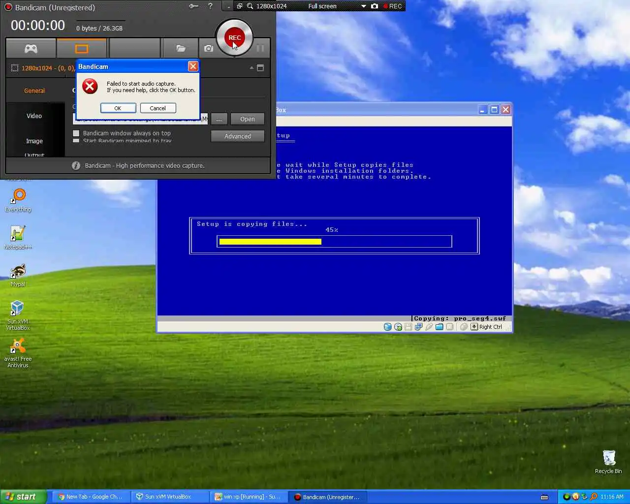Click VirtualBox network adapters status icon
The width and height of the screenshot is (630, 504).
tap(418, 327)
